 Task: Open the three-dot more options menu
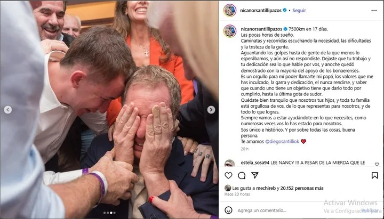pos(374,11)
